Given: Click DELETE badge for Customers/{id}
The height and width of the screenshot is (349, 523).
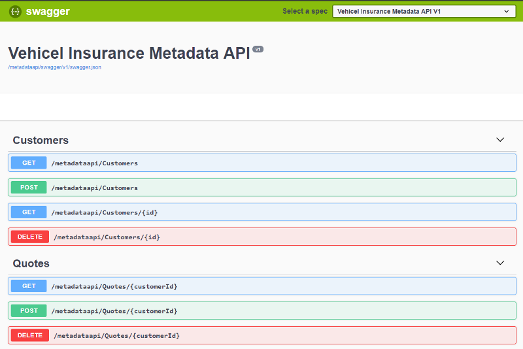Looking at the screenshot, I should tap(30, 237).
